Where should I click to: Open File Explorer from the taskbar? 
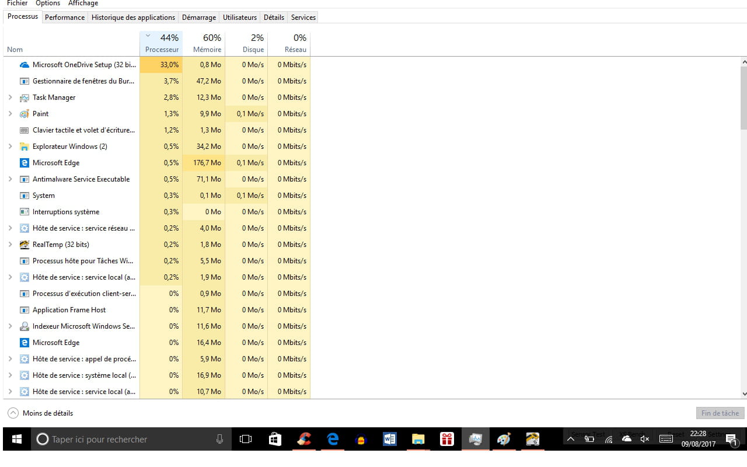[418, 439]
